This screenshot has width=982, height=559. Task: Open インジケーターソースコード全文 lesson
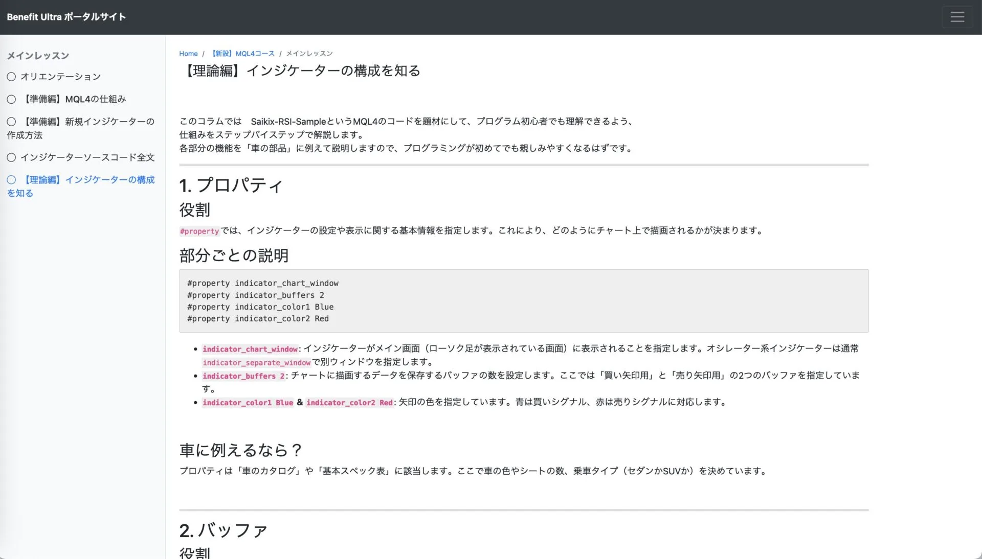(x=87, y=157)
